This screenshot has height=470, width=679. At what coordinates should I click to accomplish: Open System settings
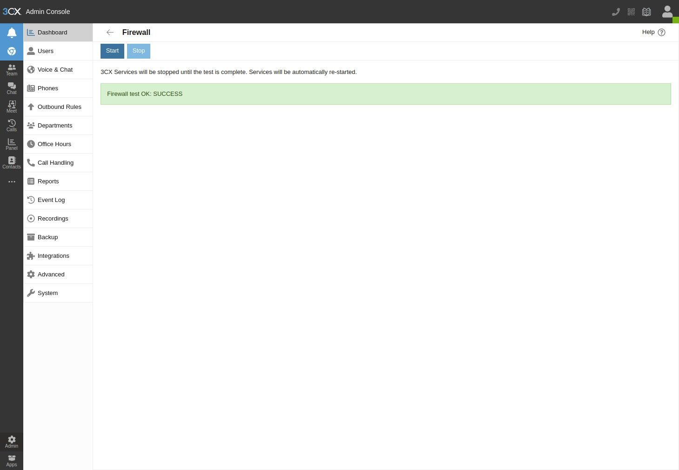pos(58,293)
